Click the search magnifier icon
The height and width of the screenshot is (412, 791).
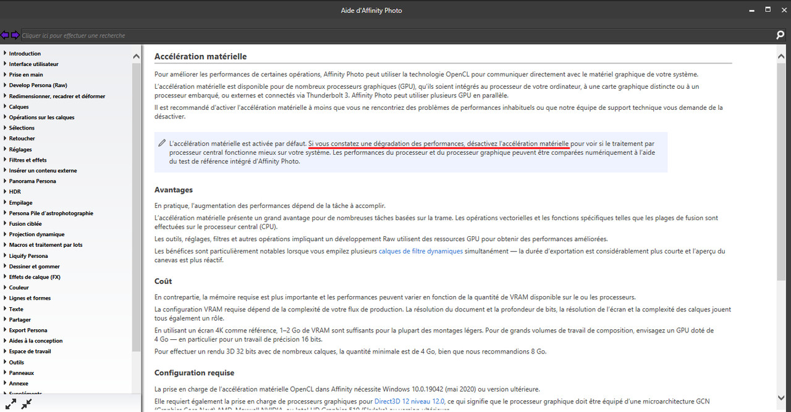click(780, 36)
